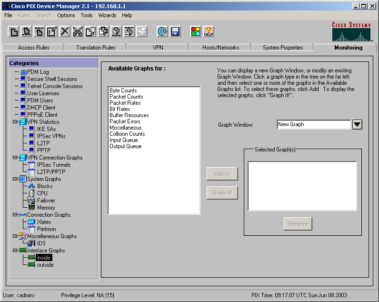The height and width of the screenshot is (302, 379).
Task: Click the IDS icon under Miscellaneous Graphs
Action: 31,243
